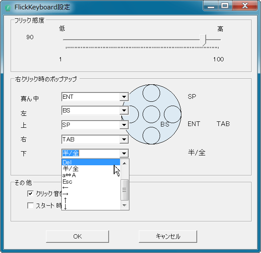Click the list scrollbar down arrow
261x253 pixels.
pyautogui.click(x=124, y=206)
